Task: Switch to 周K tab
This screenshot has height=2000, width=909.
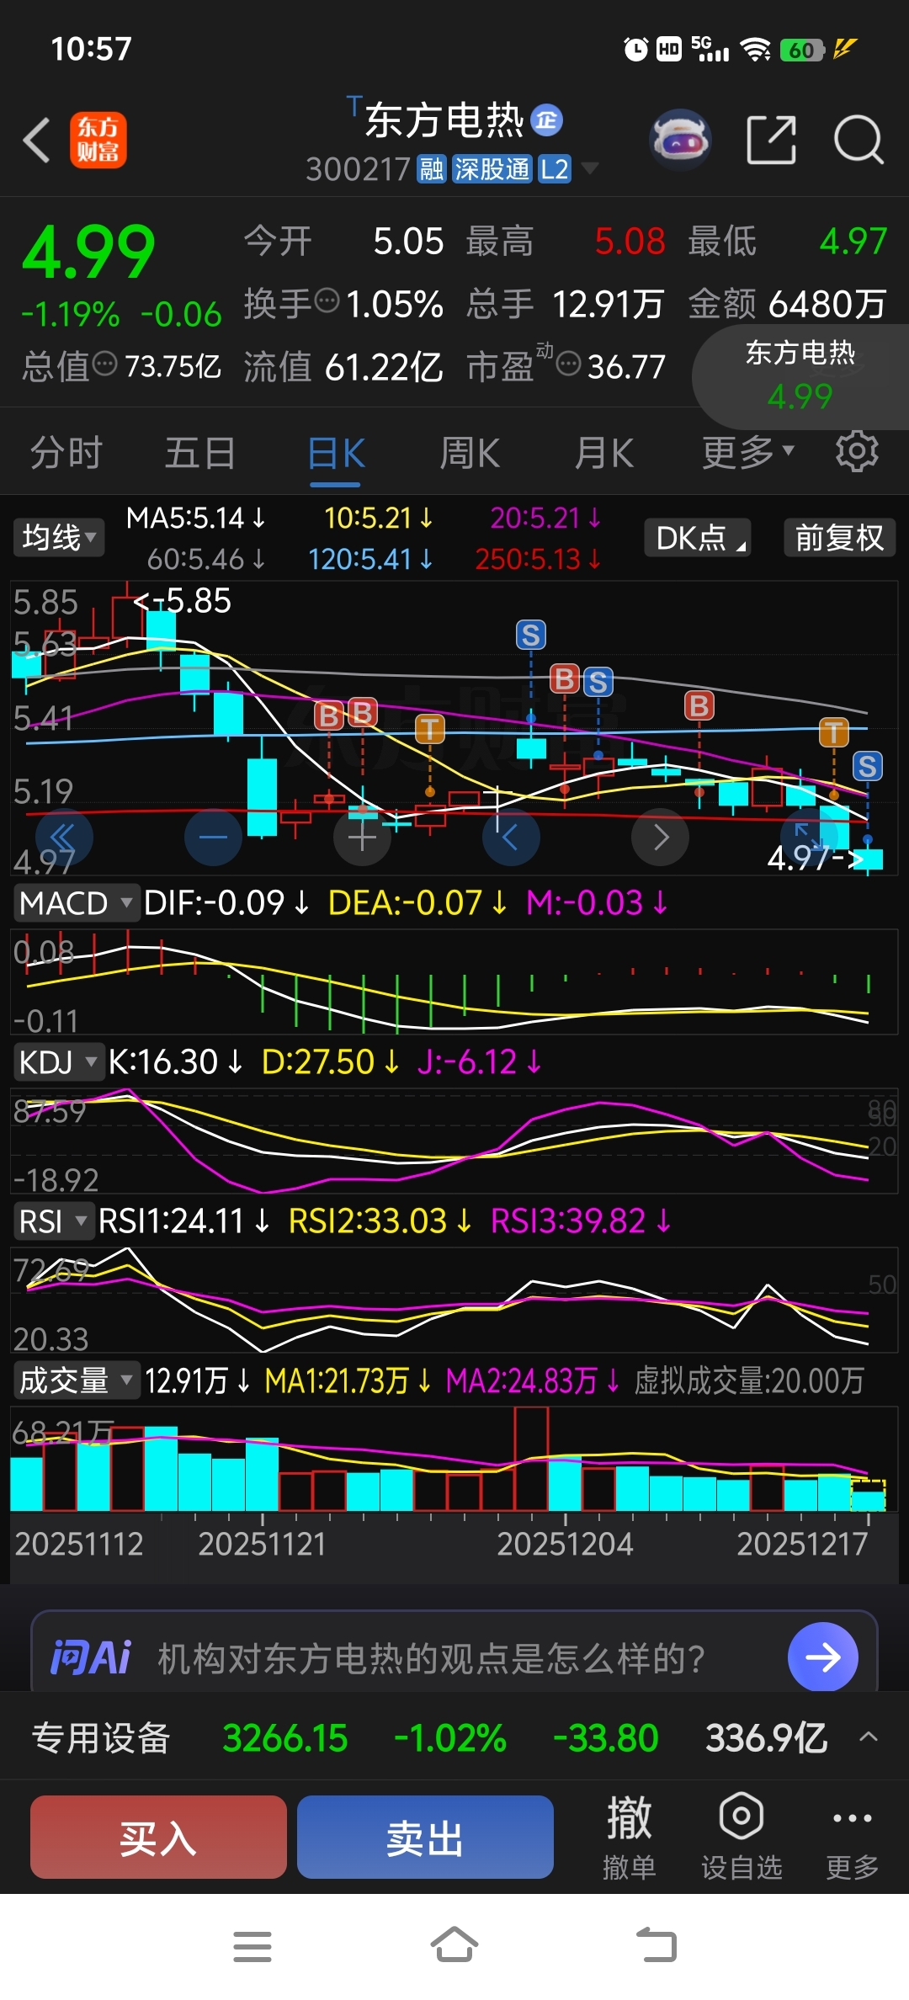Action: (470, 453)
